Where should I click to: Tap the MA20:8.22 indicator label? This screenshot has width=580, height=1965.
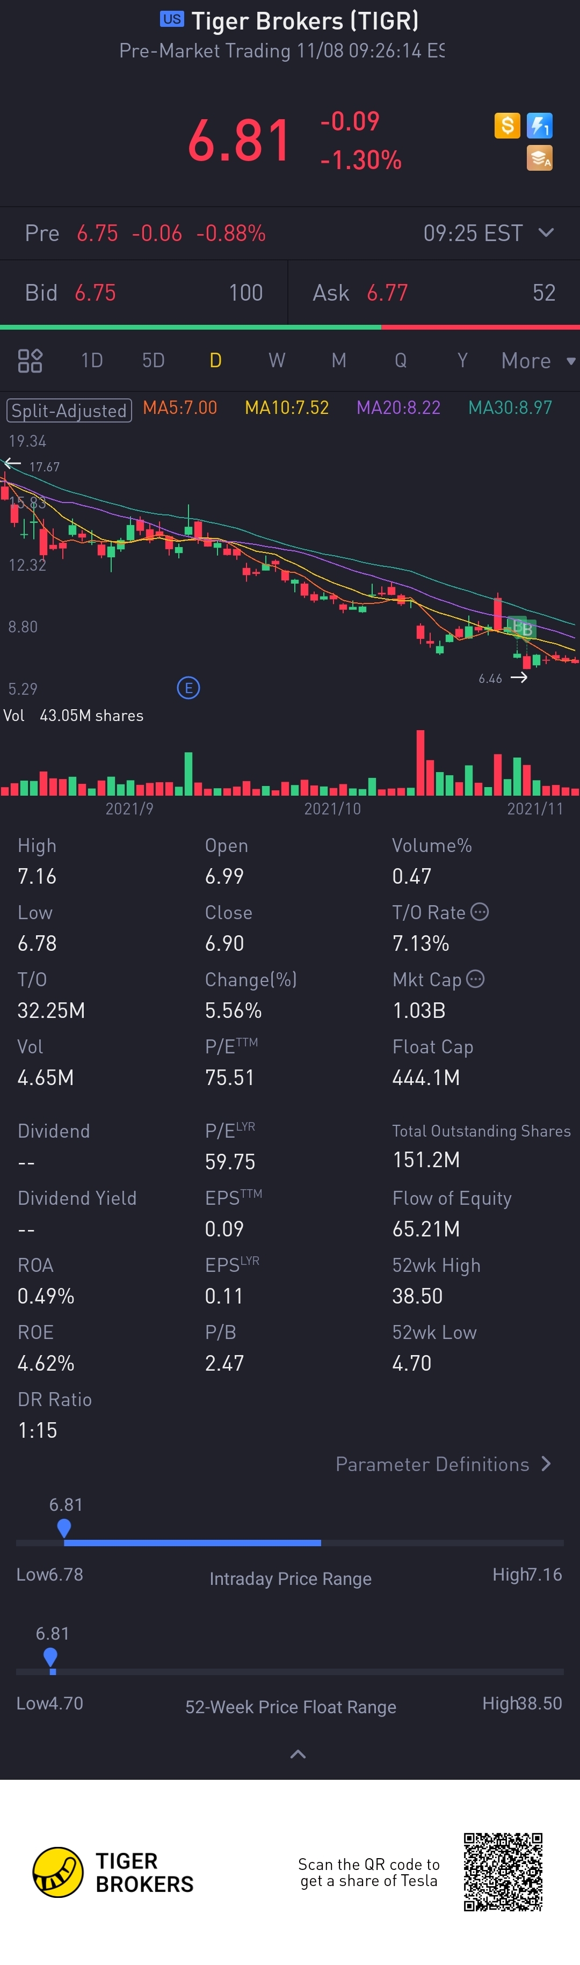[x=398, y=407]
